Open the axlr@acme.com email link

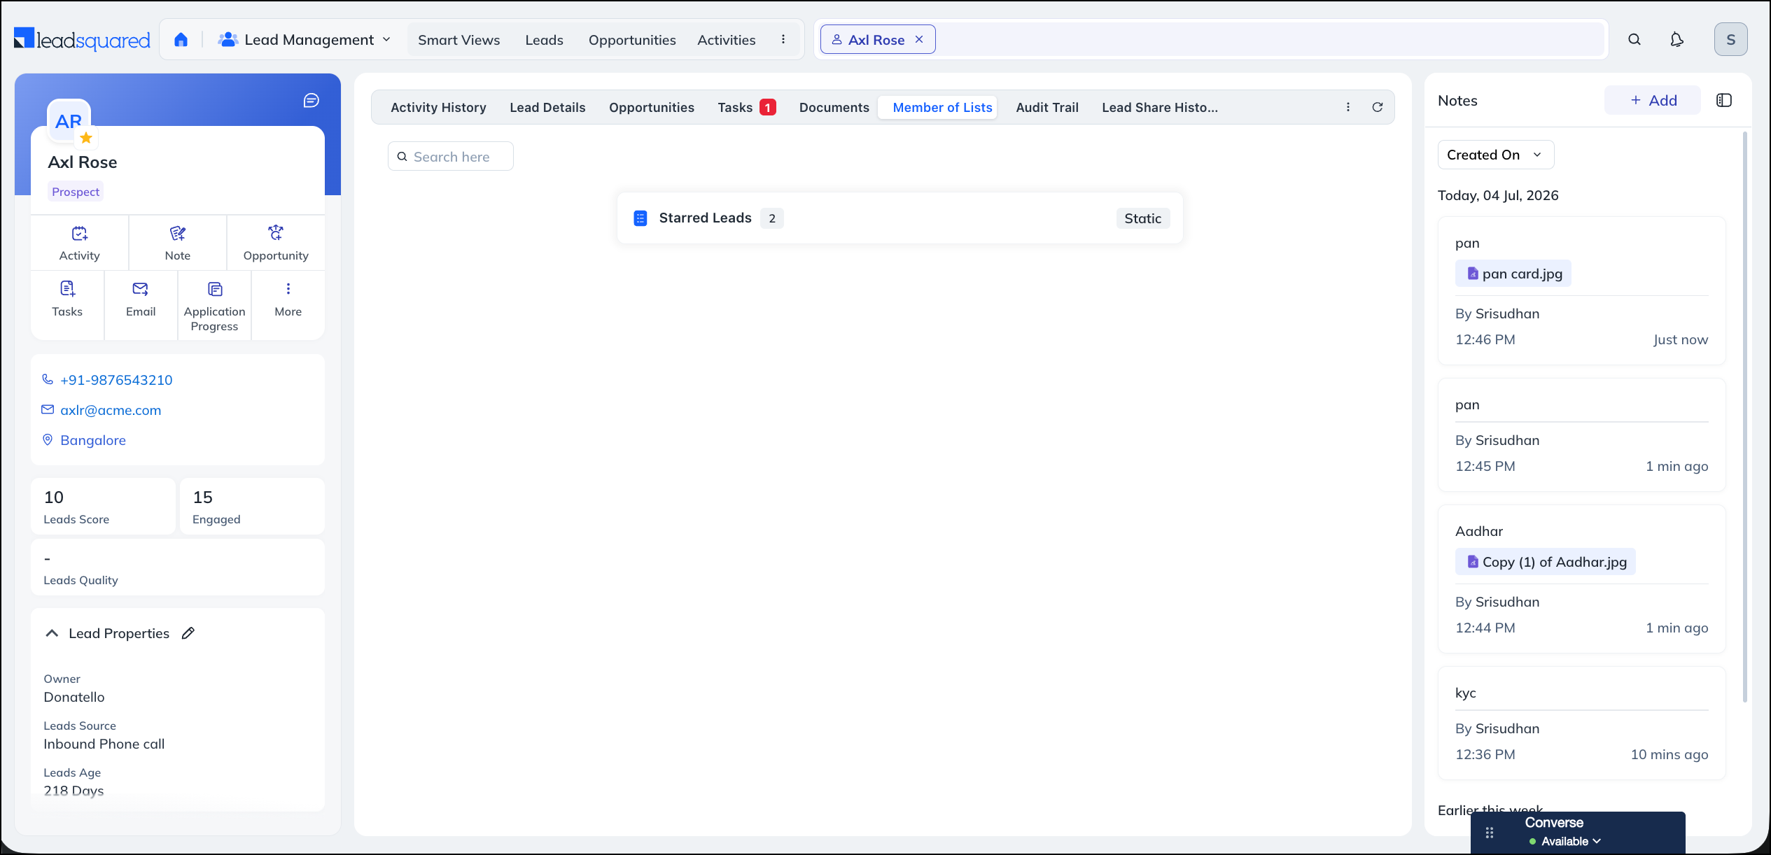pos(111,410)
